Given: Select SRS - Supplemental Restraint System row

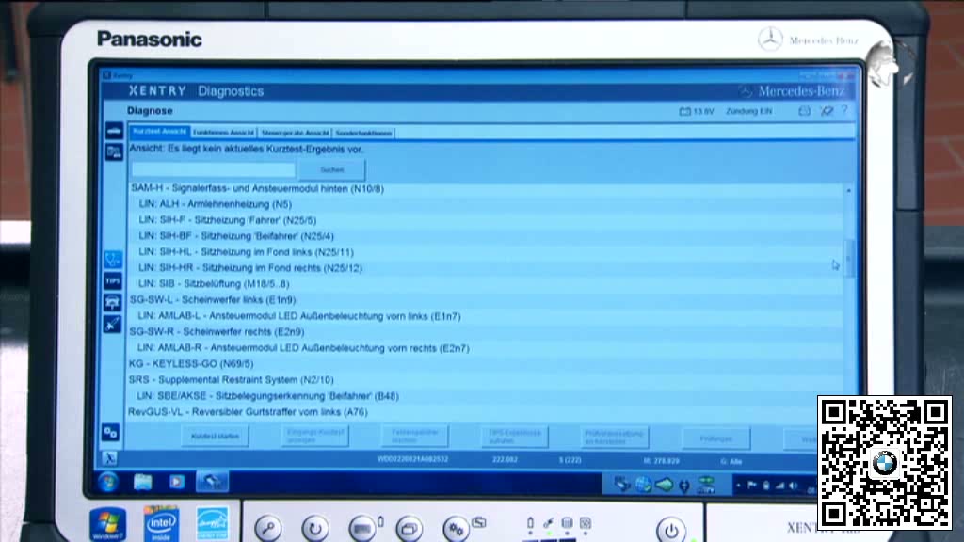Looking at the screenshot, I should pyautogui.click(x=486, y=380).
